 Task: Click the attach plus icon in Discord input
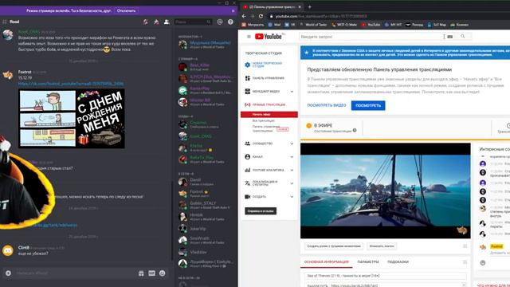pyautogui.click(x=9, y=273)
